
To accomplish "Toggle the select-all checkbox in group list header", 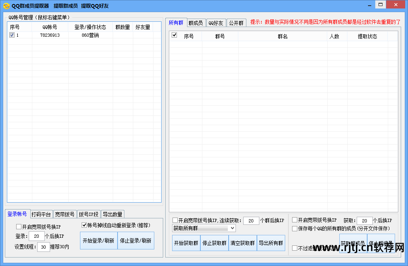I will click(x=175, y=35).
